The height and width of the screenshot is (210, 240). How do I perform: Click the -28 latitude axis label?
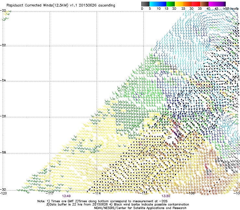coord(3,152)
